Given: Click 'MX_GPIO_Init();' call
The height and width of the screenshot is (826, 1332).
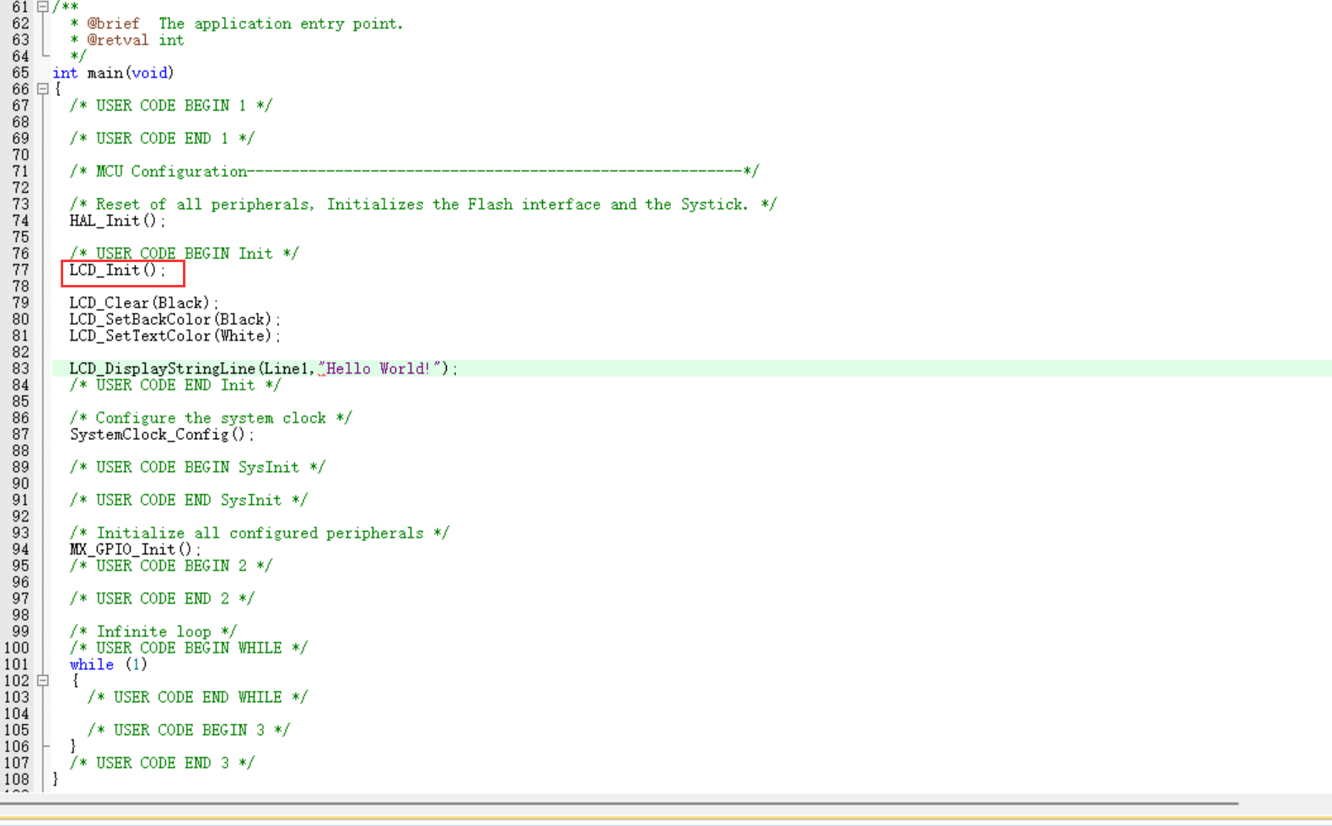Looking at the screenshot, I should 135,550.
